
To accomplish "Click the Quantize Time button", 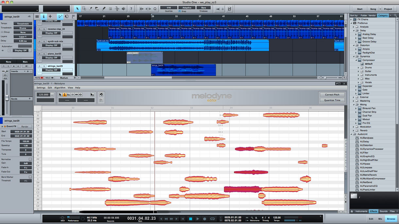I will pos(332,100).
